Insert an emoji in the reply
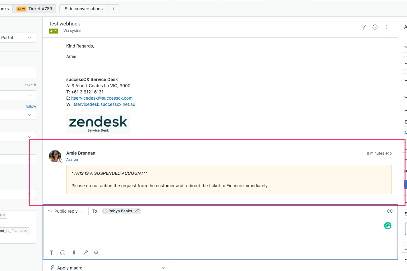The height and width of the screenshot is (271, 407). [x=63, y=253]
